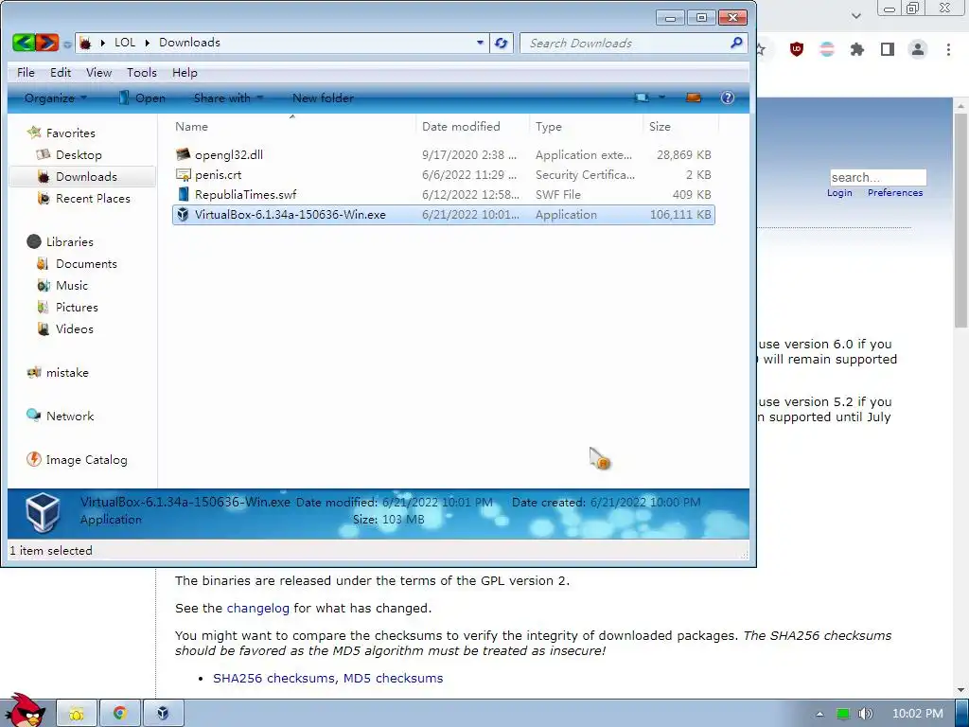Switch to Chrome from the taskbar
Image resolution: width=969 pixels, height=727 pixels.
[x=120, y=714]
